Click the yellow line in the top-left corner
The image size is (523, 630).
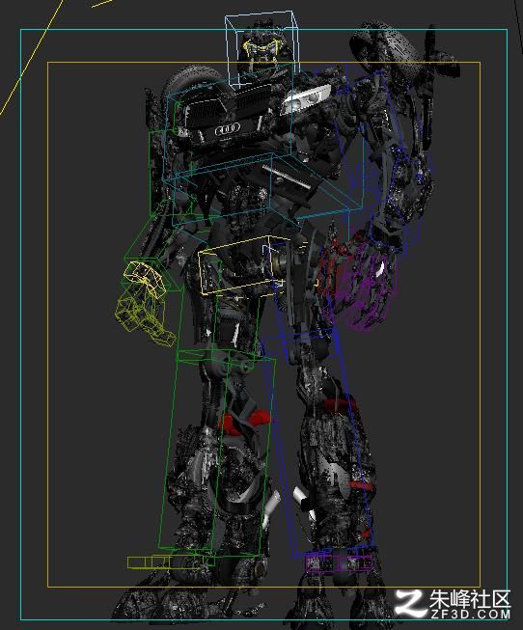point(30,58)
